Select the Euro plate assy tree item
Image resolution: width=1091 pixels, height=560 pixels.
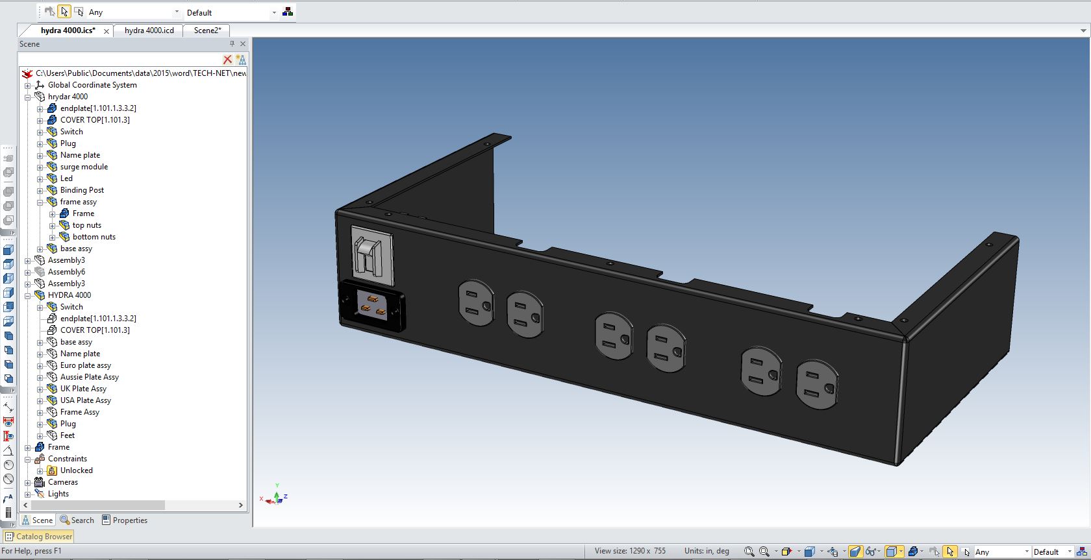86,365
